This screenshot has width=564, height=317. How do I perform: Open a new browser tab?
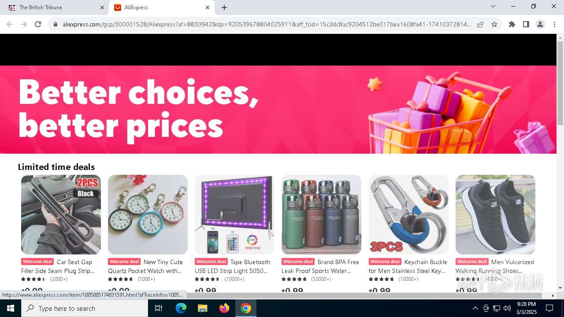(x=224, y=7)
